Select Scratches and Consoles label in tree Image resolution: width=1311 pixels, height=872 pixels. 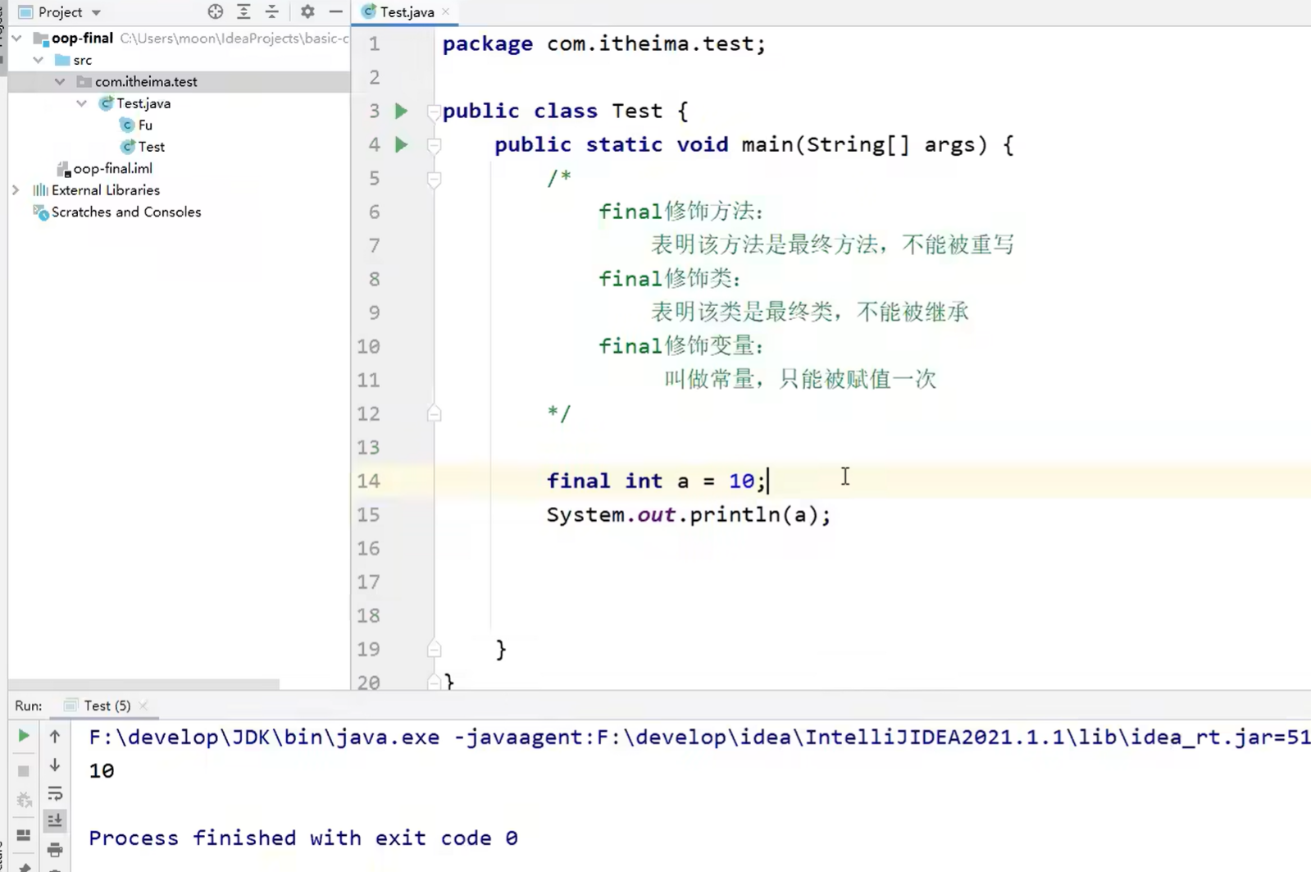coord(126,212)
